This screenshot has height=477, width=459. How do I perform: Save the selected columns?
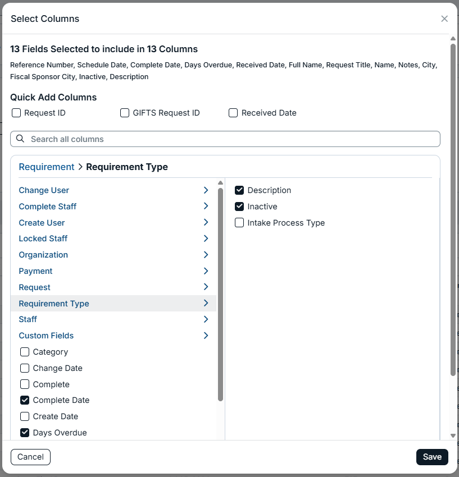[x=432, y=457]
